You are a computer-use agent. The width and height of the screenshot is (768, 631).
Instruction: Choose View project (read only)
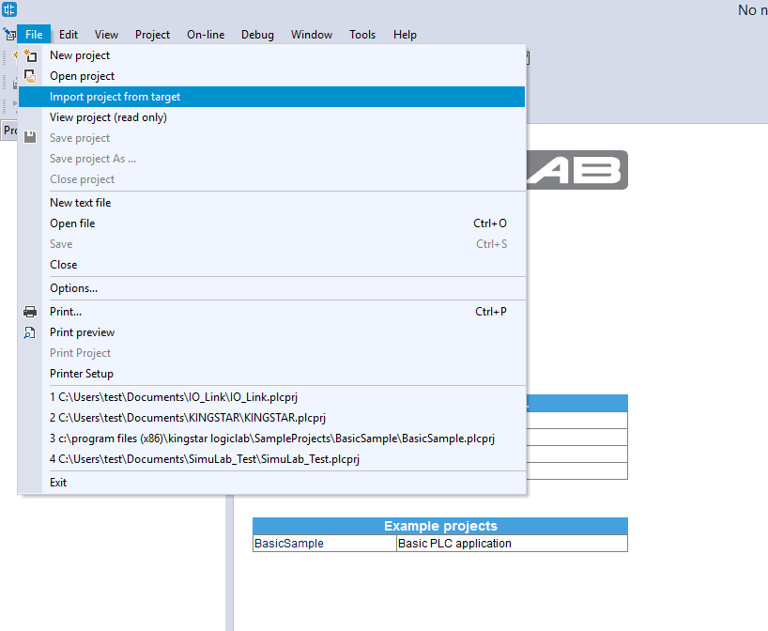pos(108,117)
